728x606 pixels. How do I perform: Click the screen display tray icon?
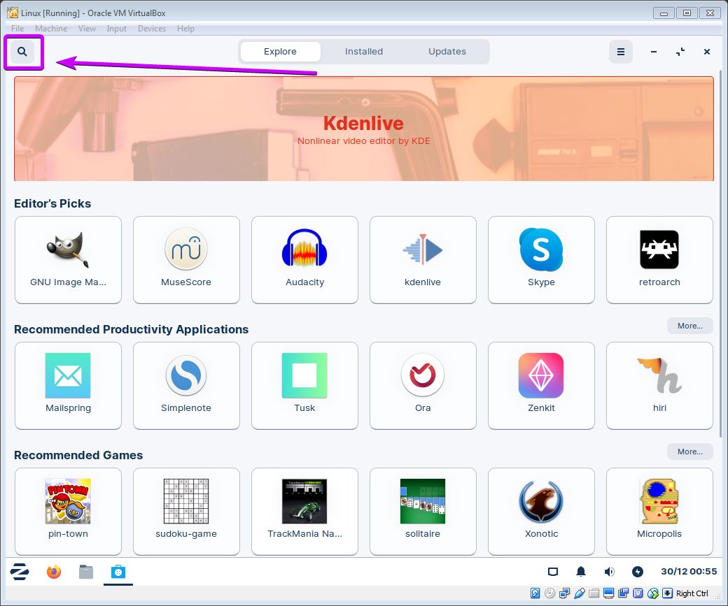[x=552, y=572]
